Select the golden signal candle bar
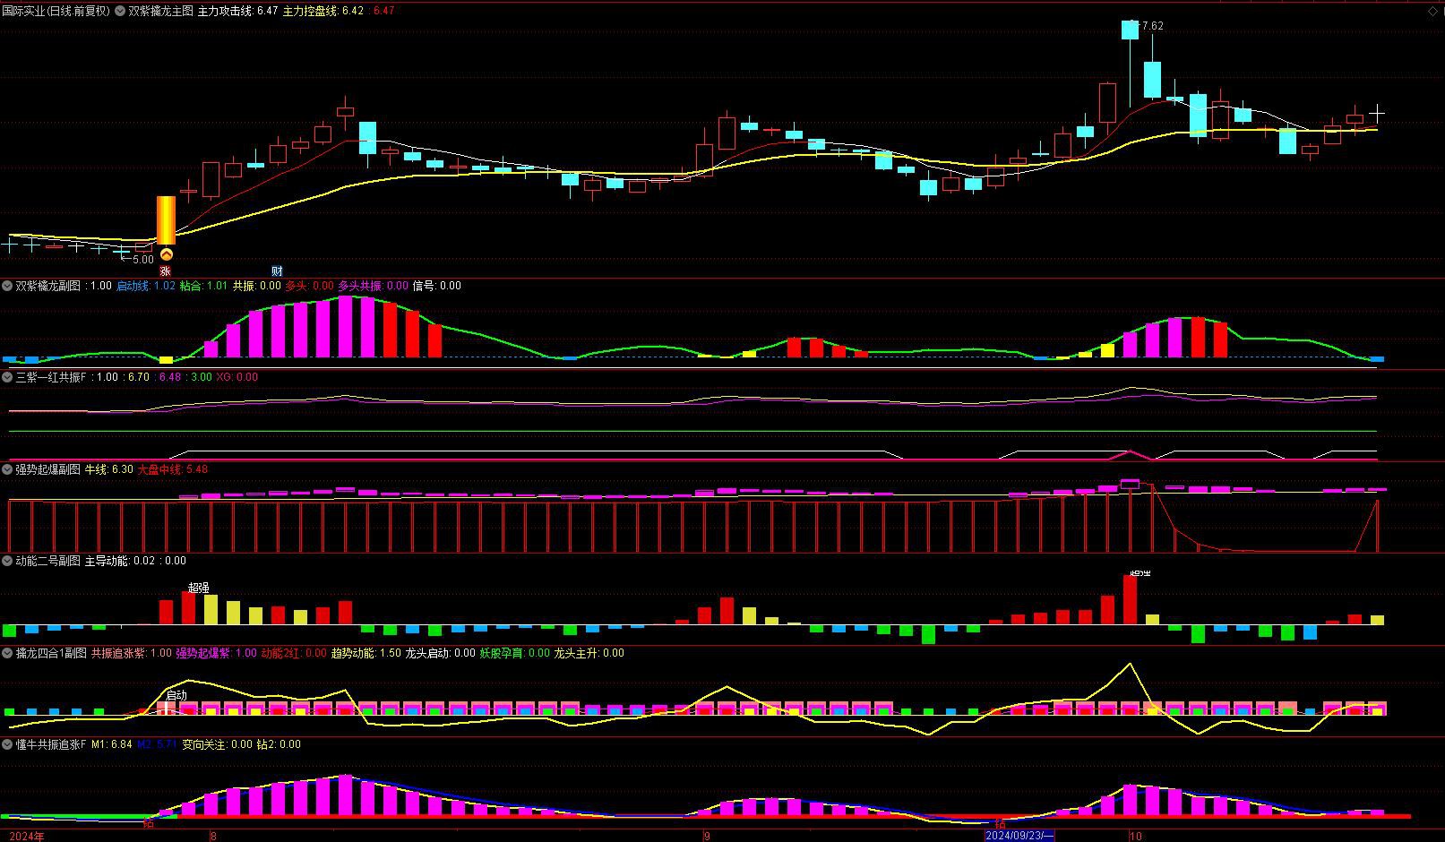Image resolution: width=1445 pixels, height=842 pixels. click(166, 220)
